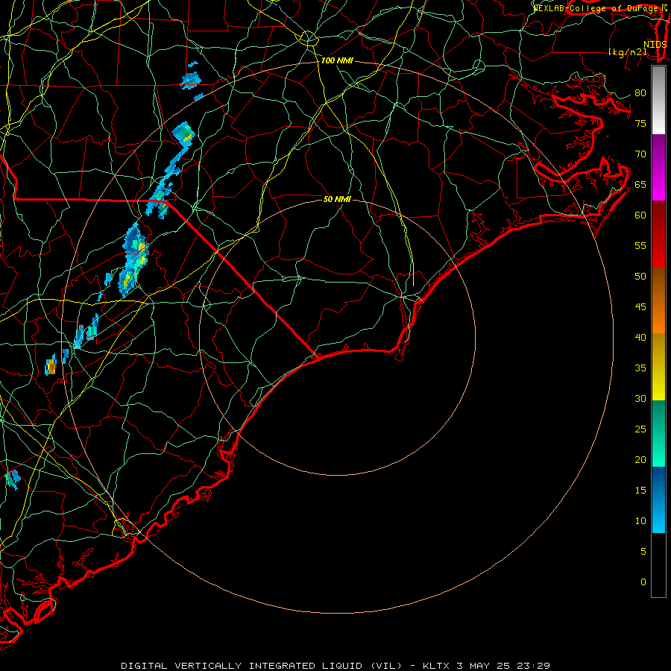Pick the yellow-gold segment of the VIL scale
Image resolution: width=671 pixels, height=671 pixels.
point(658,367)
